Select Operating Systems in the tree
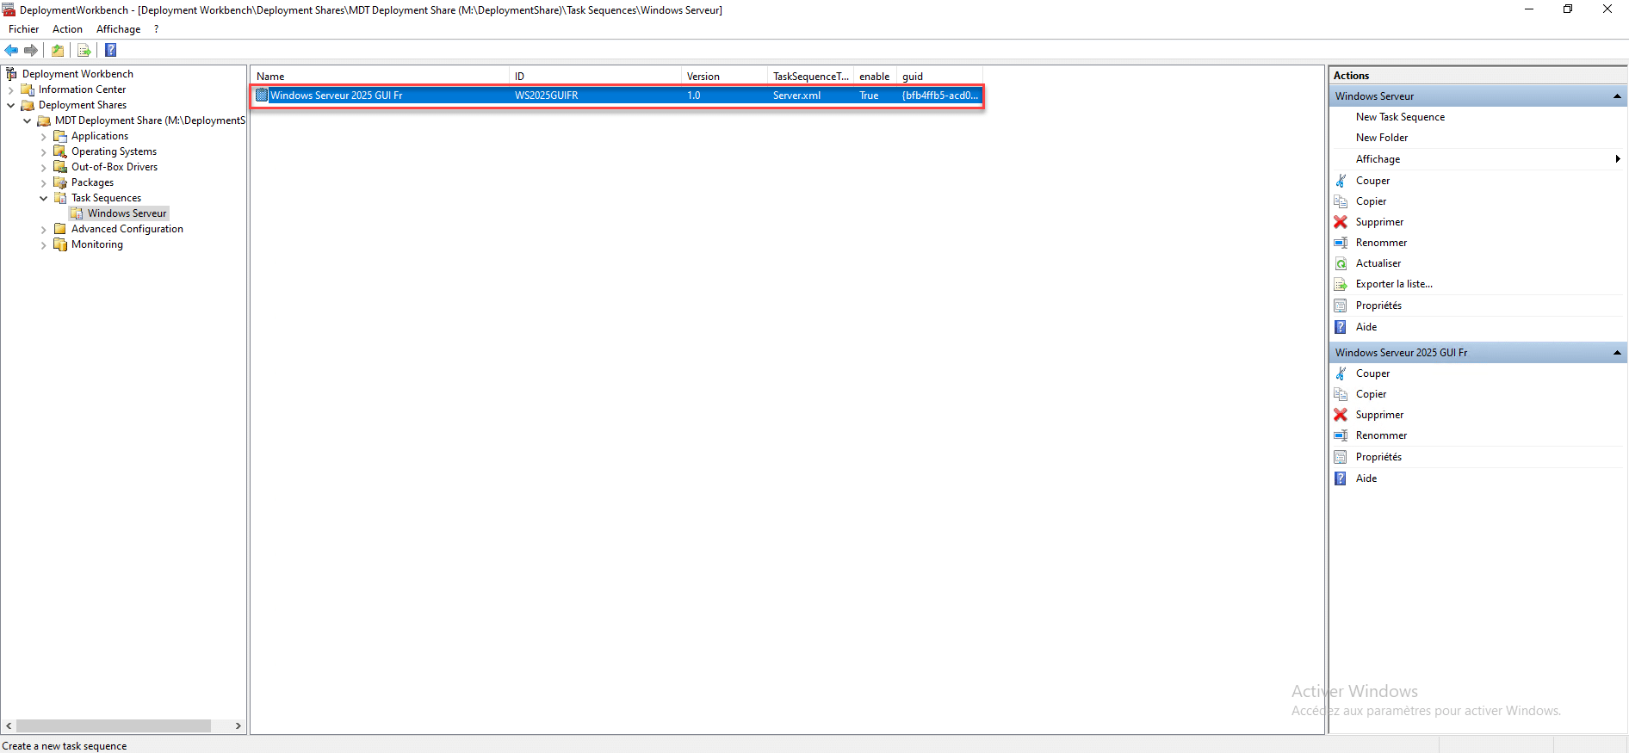 [114, 151]
